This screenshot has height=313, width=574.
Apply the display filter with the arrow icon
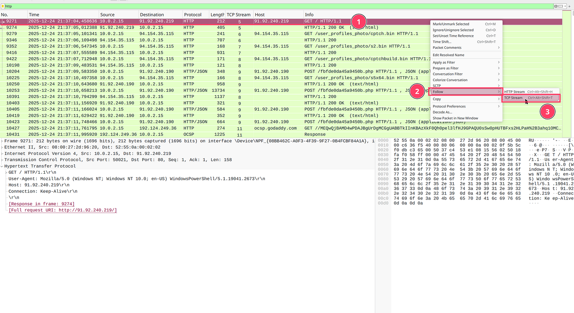pos(561,6)
